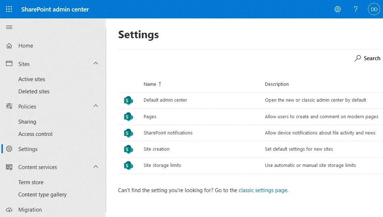Collapse the Content services section

pos(96,167)
